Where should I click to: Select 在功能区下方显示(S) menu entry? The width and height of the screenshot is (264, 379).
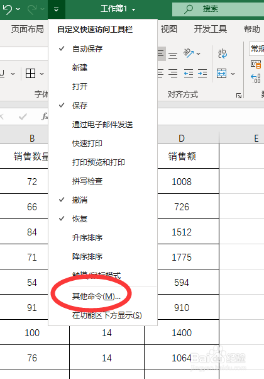click(x=102, y=315)
